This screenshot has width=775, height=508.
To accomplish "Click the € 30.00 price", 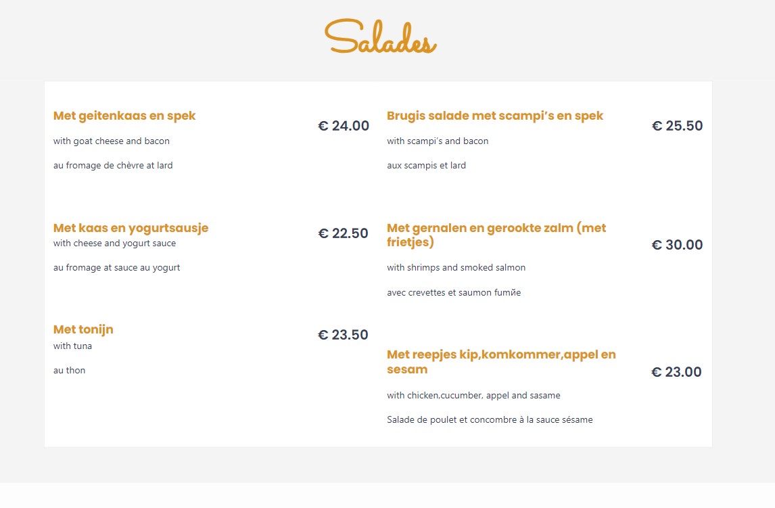I will 677,245.
